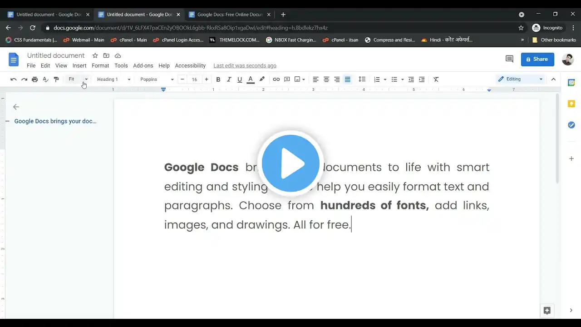Open the Heading 1 style dropdown
The width and height of the screenshot is (581, 327).
point(113,79)
